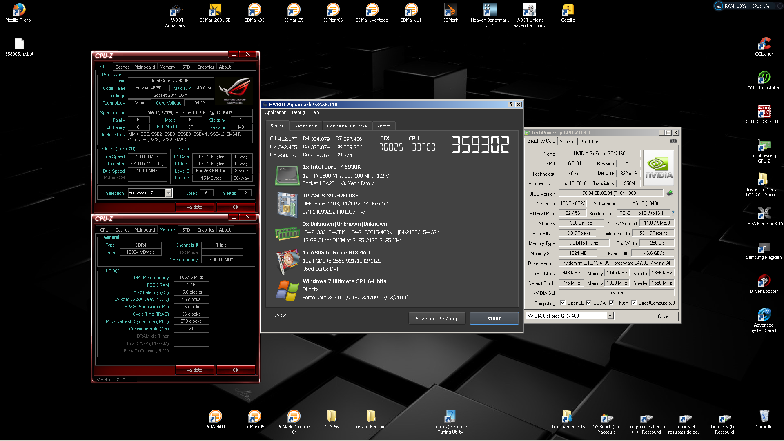Click GPU-Z screenshot camera icon
This screenshot has height=441, width=784.
(673, 141)
